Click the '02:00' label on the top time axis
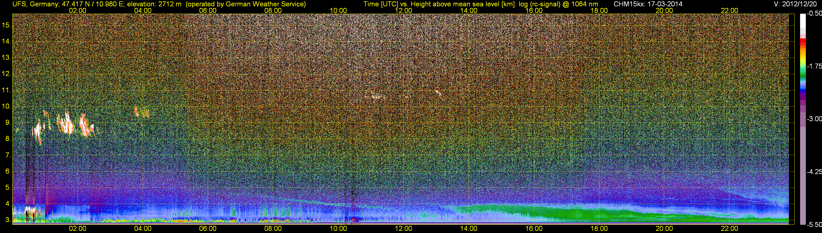Viewport: 822px width, 233px height. 78,10
